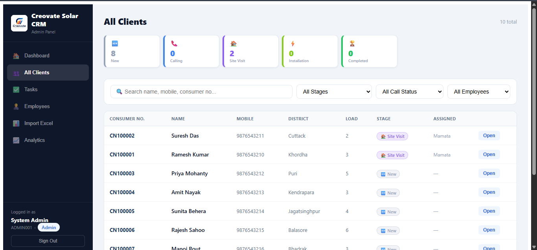The width and height of the screenshot is (537, 250).
Task: Click mobile number 9876543212
Action: click(x=250, y=173)
